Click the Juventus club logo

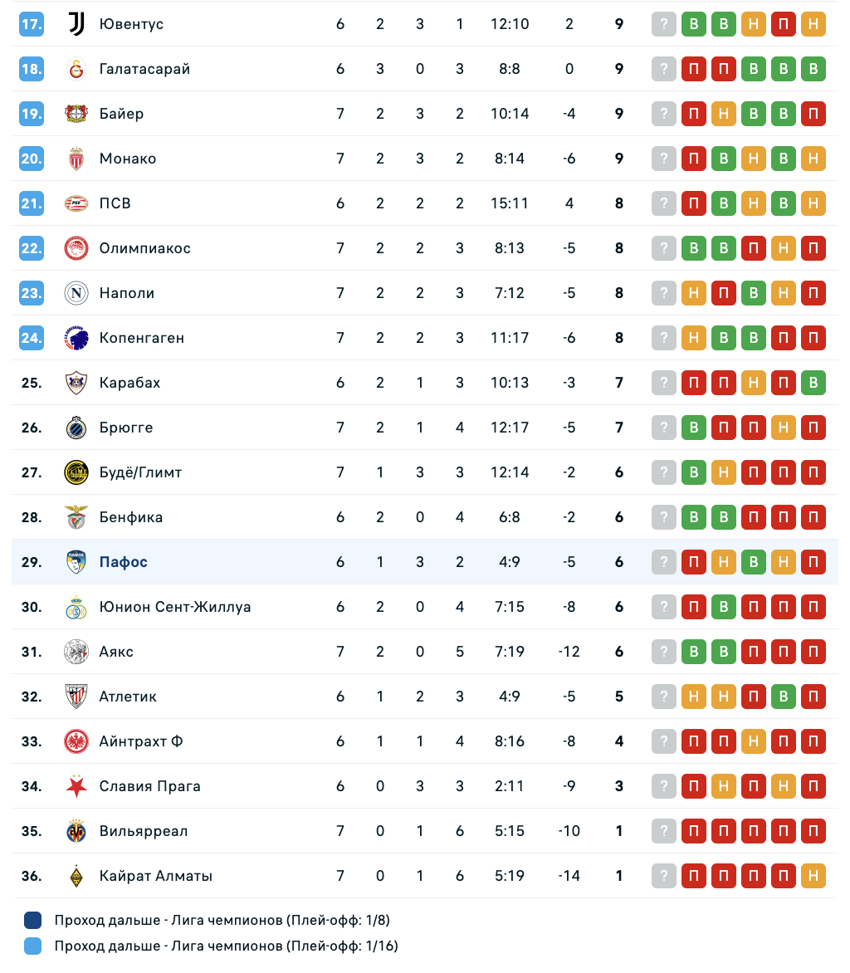(76, 24)
